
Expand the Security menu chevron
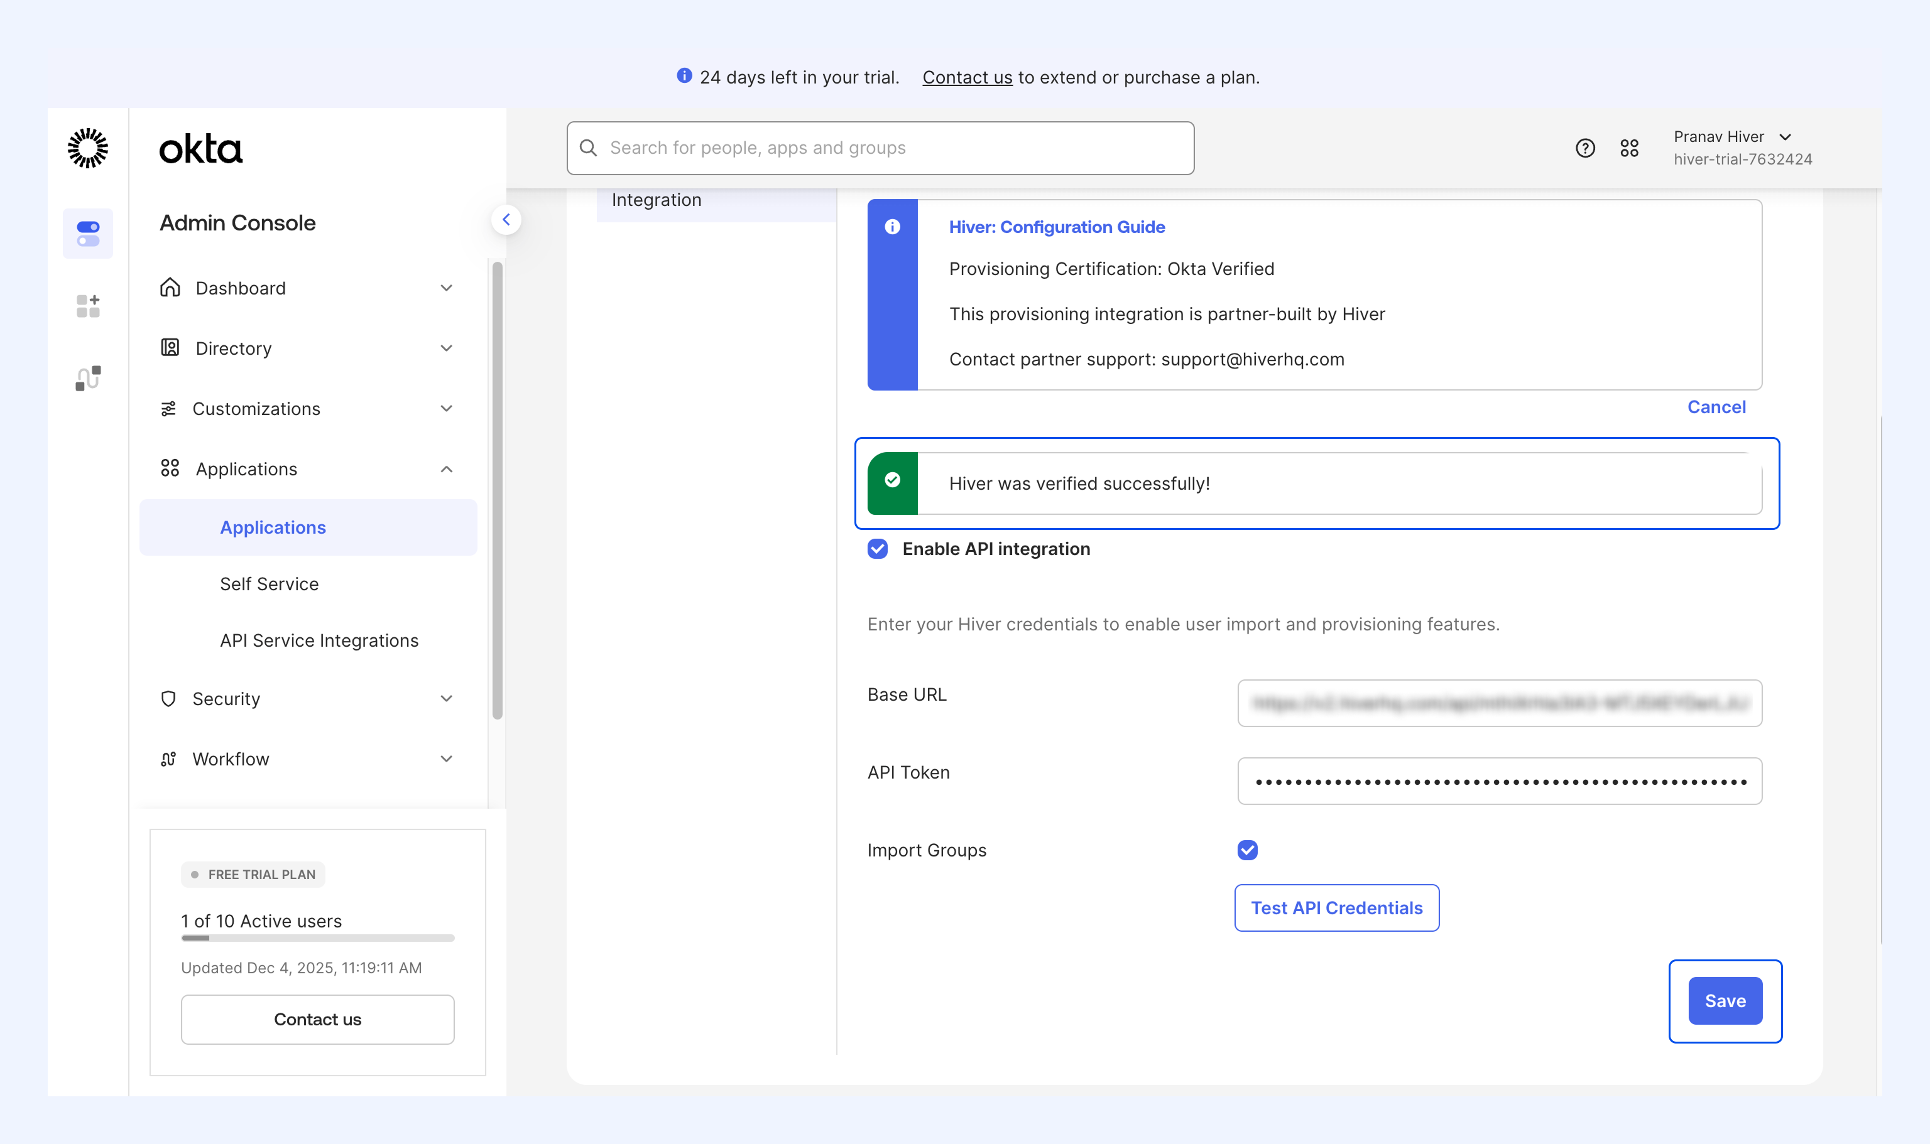[447, 698]
